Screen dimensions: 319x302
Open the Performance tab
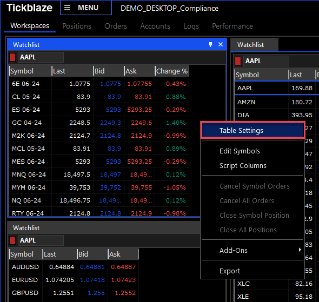click(232, 26)
